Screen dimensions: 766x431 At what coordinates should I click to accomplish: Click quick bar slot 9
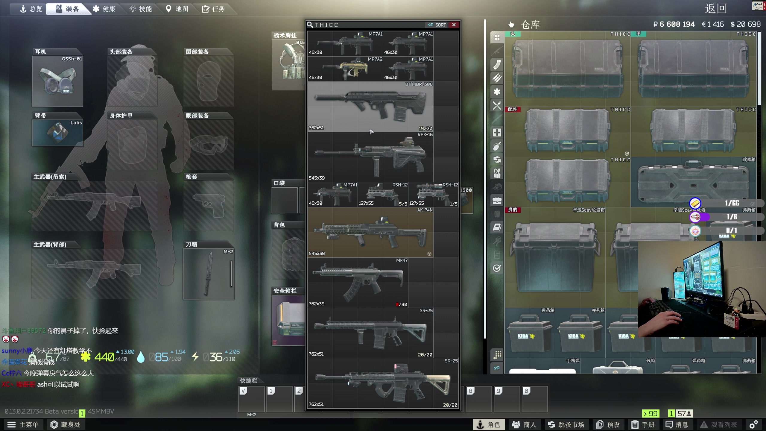(x=507, y=399)
